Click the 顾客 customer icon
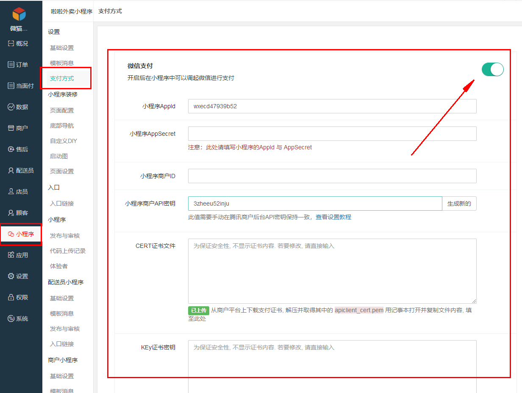 tap(11, 212)
